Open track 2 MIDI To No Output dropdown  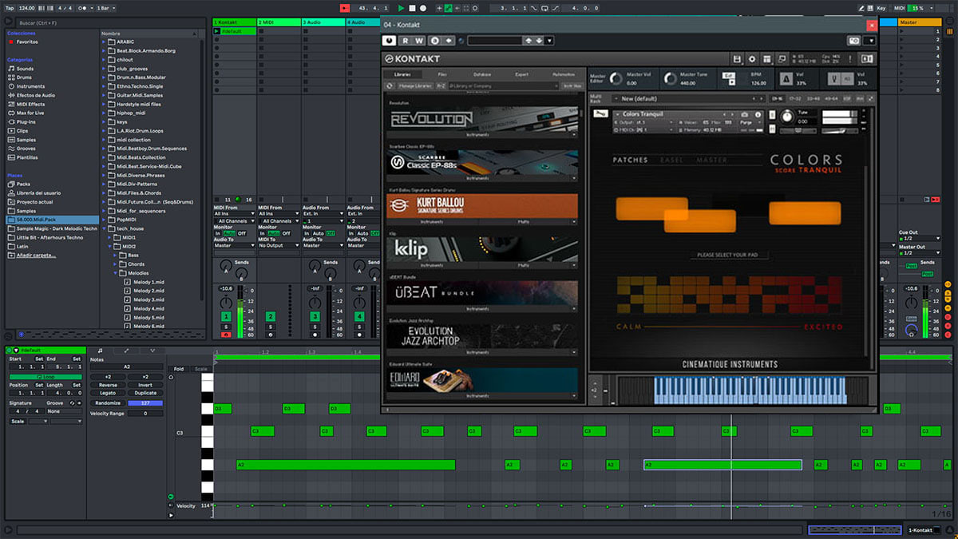[279, 246]
